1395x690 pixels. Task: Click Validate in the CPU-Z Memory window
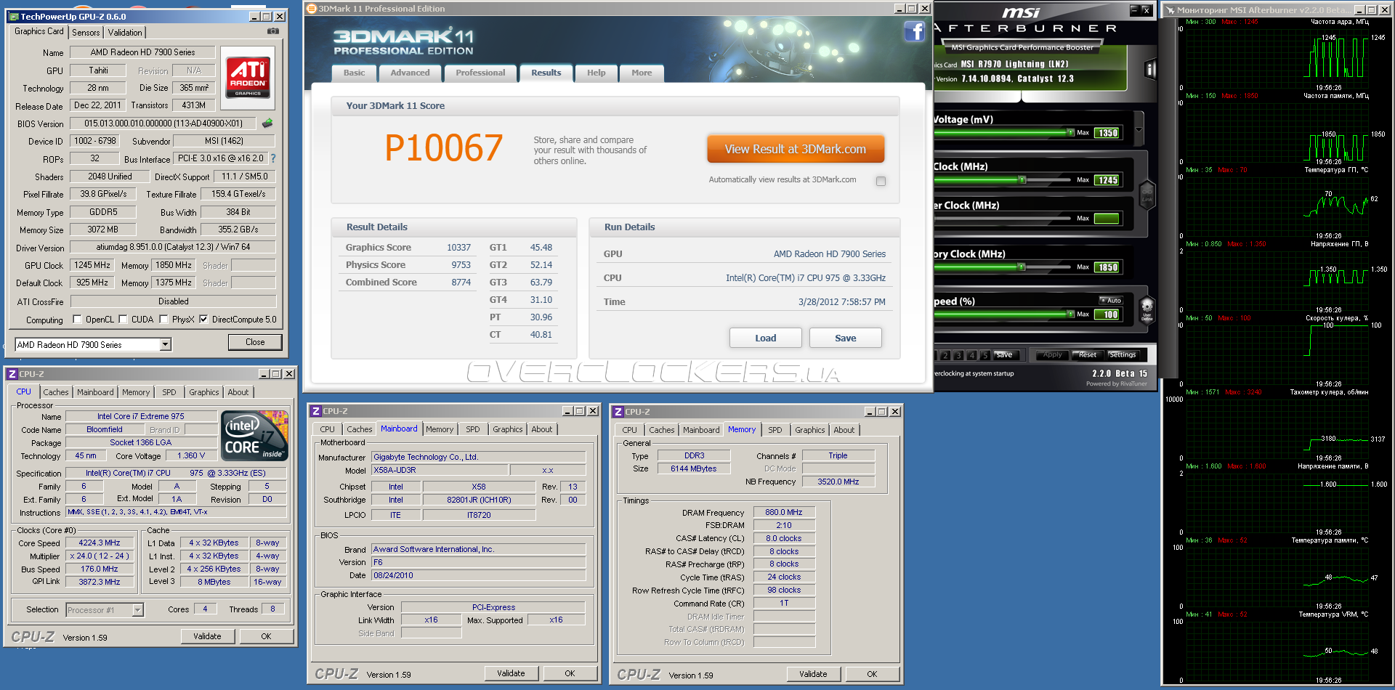tap(813, 674)
